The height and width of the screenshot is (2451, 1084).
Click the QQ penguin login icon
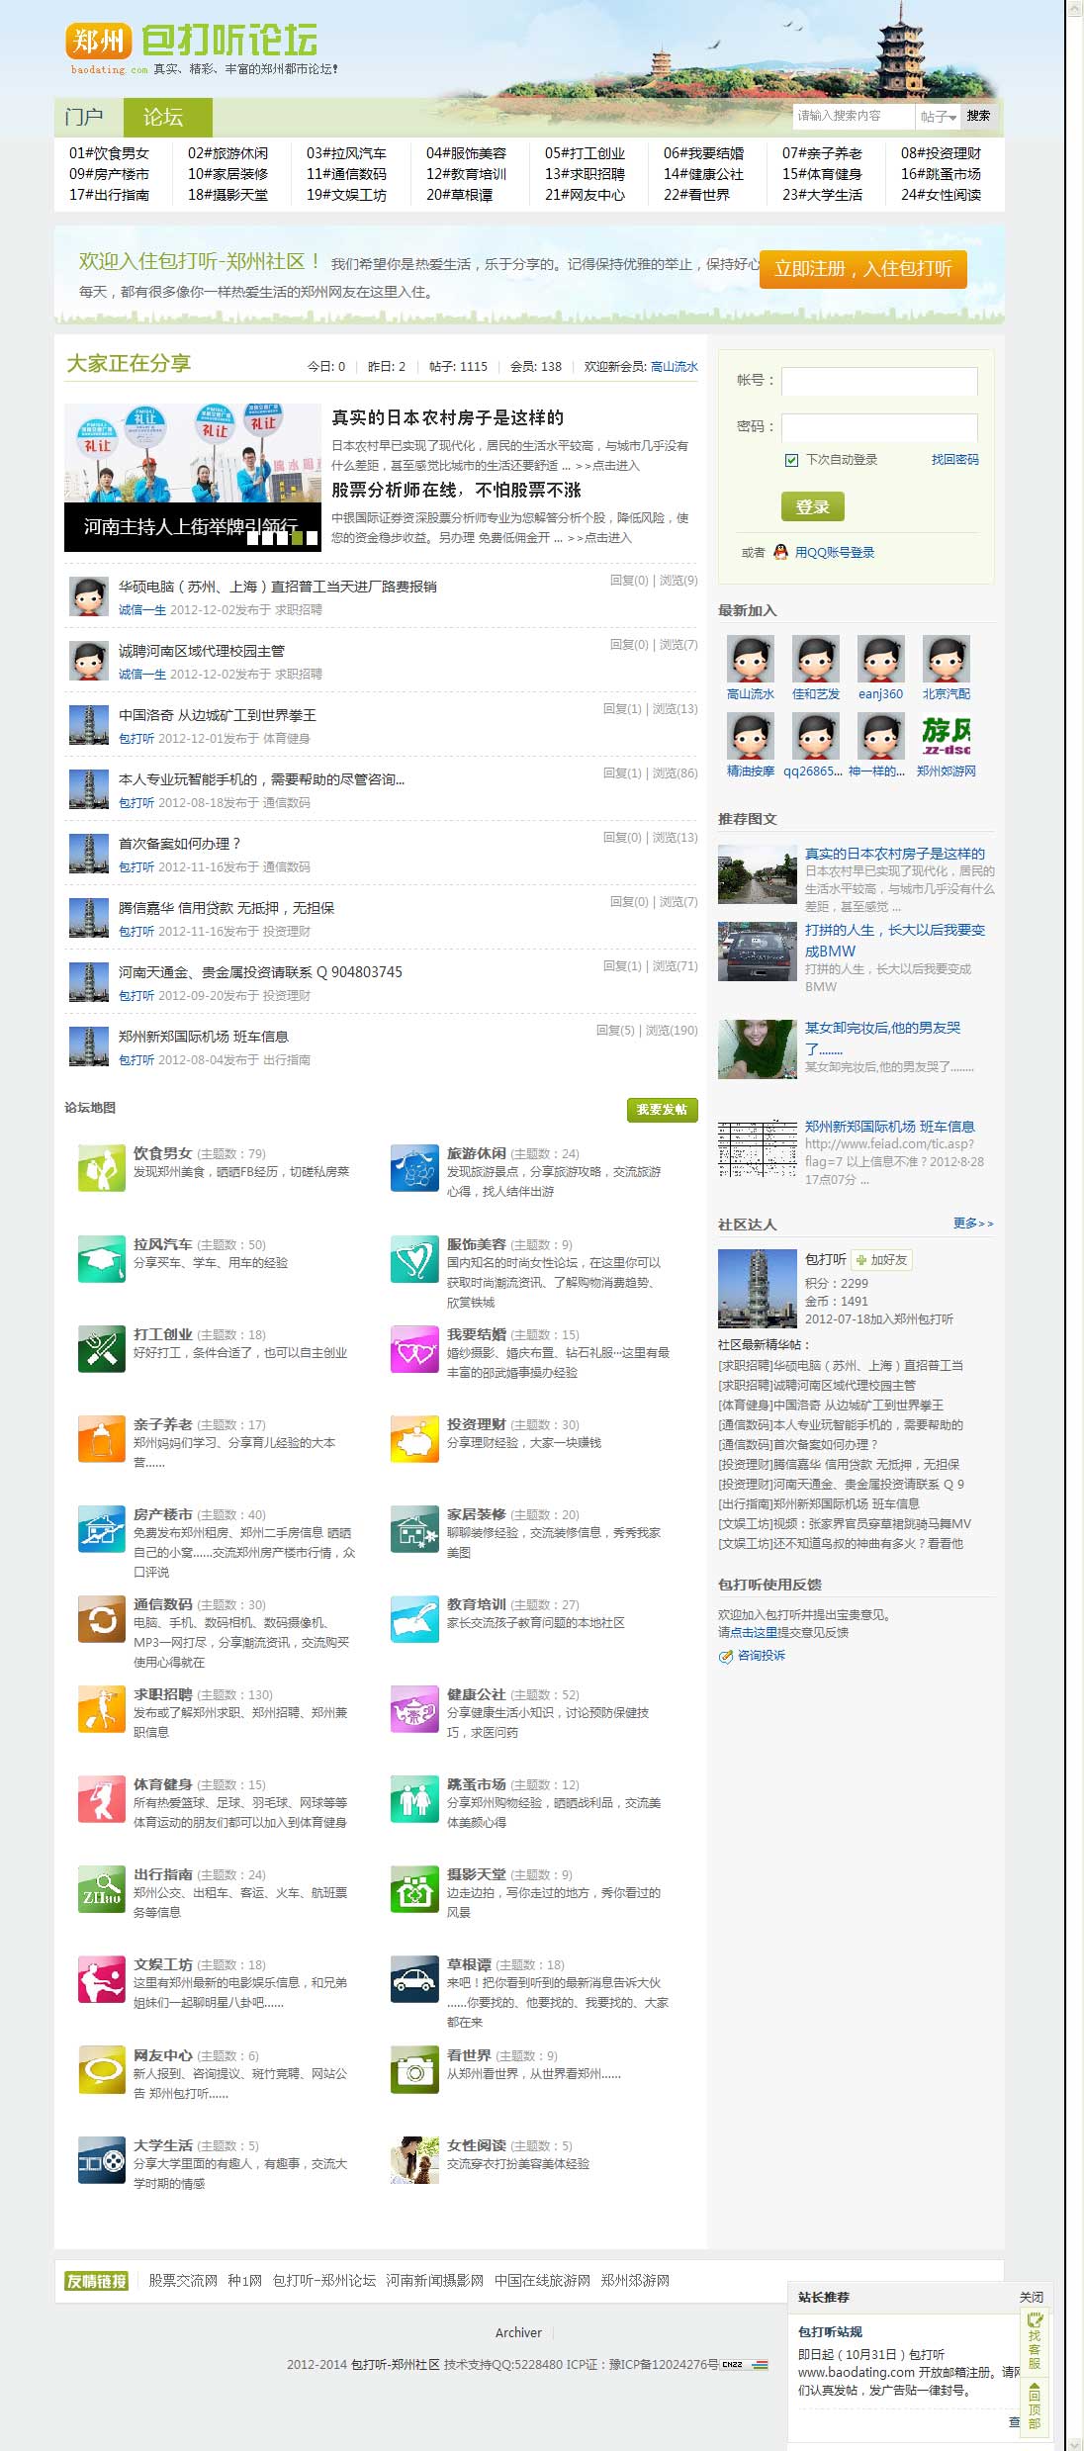(780, 552)
